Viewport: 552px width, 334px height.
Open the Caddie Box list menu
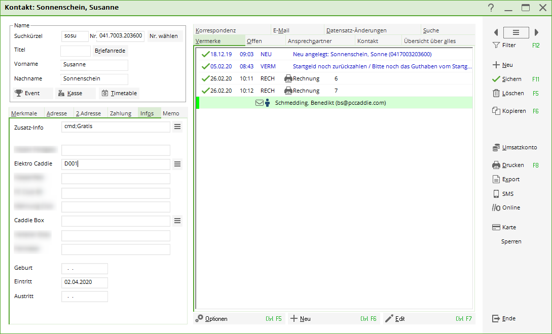[177, 221]
